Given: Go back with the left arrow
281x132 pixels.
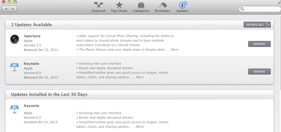Looking at the screenshot, I should (6, 9).
